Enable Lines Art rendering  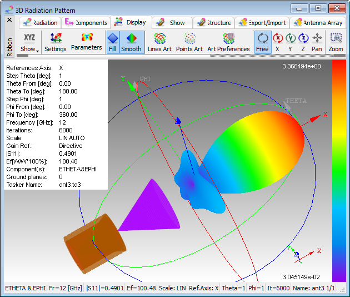[x=159, y=42]
